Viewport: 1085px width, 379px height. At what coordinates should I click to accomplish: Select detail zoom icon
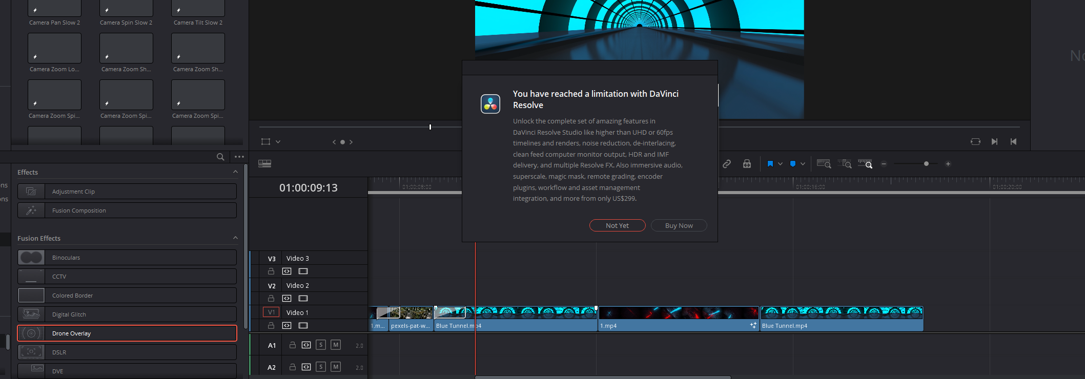tap(845, 164)
